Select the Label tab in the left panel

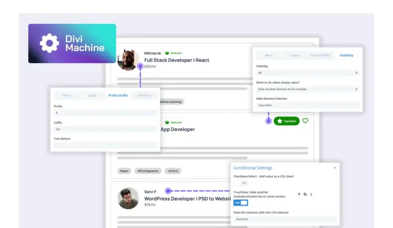pos(92,95)
